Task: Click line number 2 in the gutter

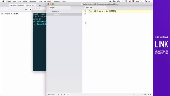Action: pyautogui.click(x=85, y=14)
